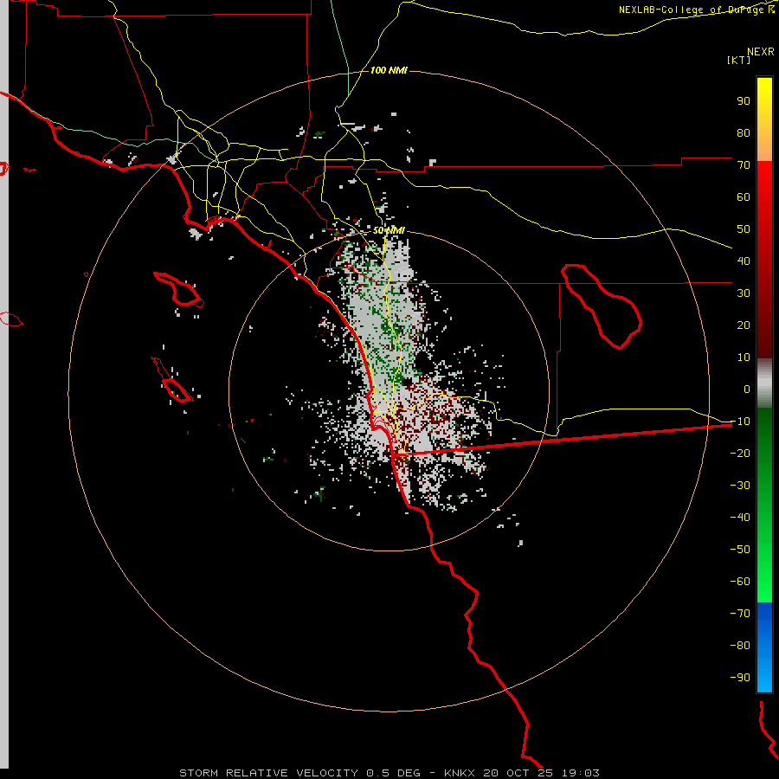Viewport: 779px width, 779px height.
Task: Click the "50 NMI" range ring label
Action: pos(389,230)
